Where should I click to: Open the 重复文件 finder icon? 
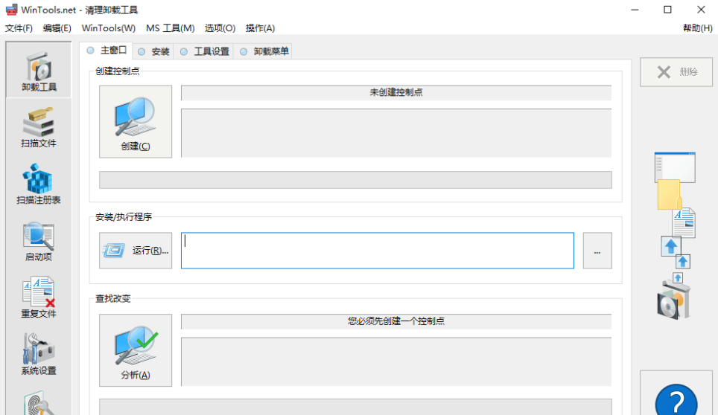click(x=39, y=297)
